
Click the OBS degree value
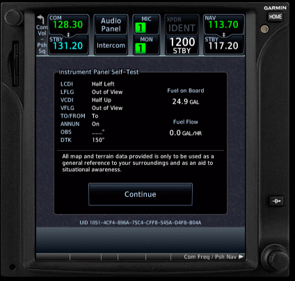tap(98, 132)
